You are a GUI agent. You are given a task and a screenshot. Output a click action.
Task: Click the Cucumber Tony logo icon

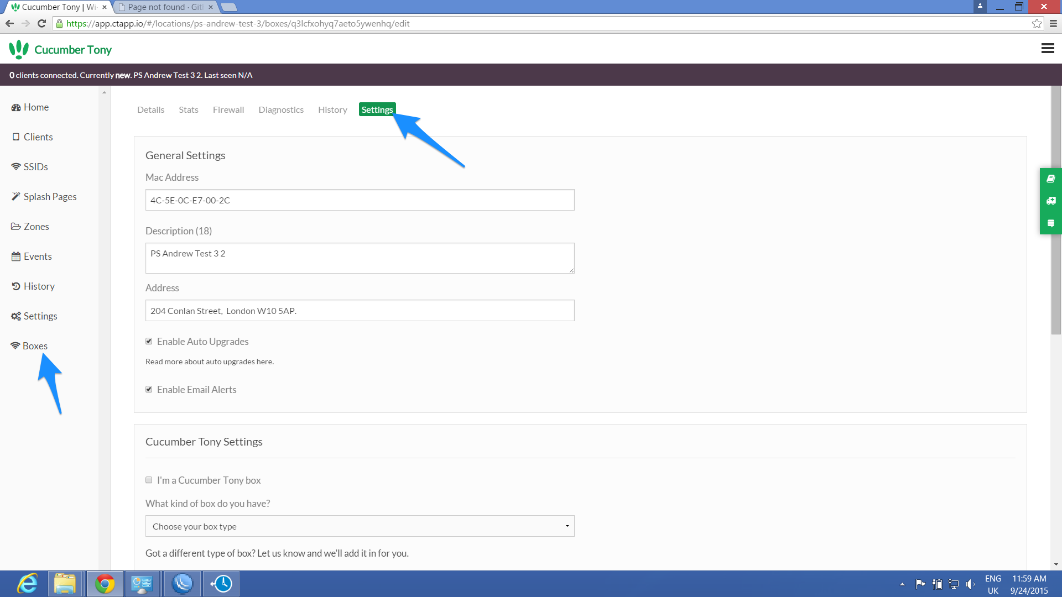[x=19, y=49]
